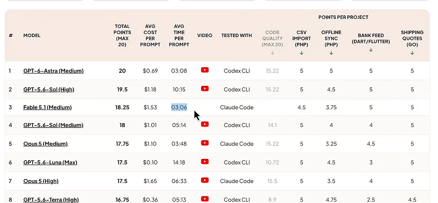Image resolution: width=438 pixels, height=203 pixels.
Task: Click the Shipping Quotes (Go) header
Action: [412, 38]
